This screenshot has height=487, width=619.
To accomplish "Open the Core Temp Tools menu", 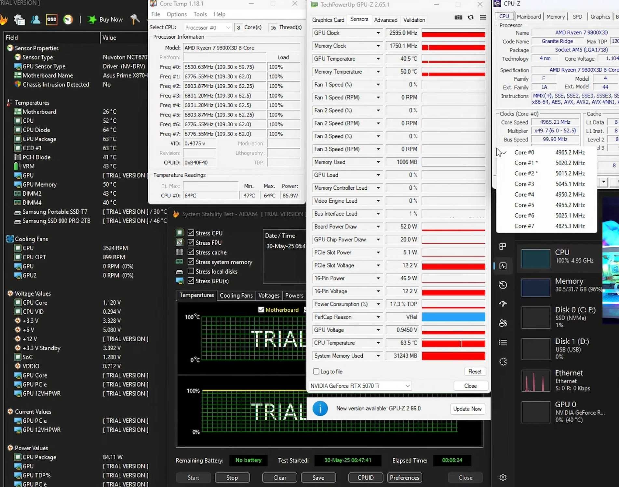I will click(x=200, y=14).
